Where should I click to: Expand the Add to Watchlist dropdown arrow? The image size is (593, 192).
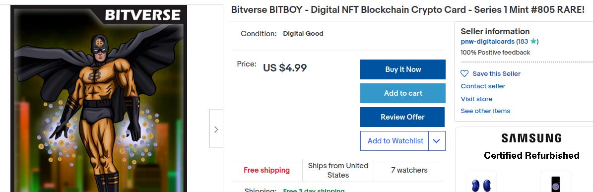437,141
